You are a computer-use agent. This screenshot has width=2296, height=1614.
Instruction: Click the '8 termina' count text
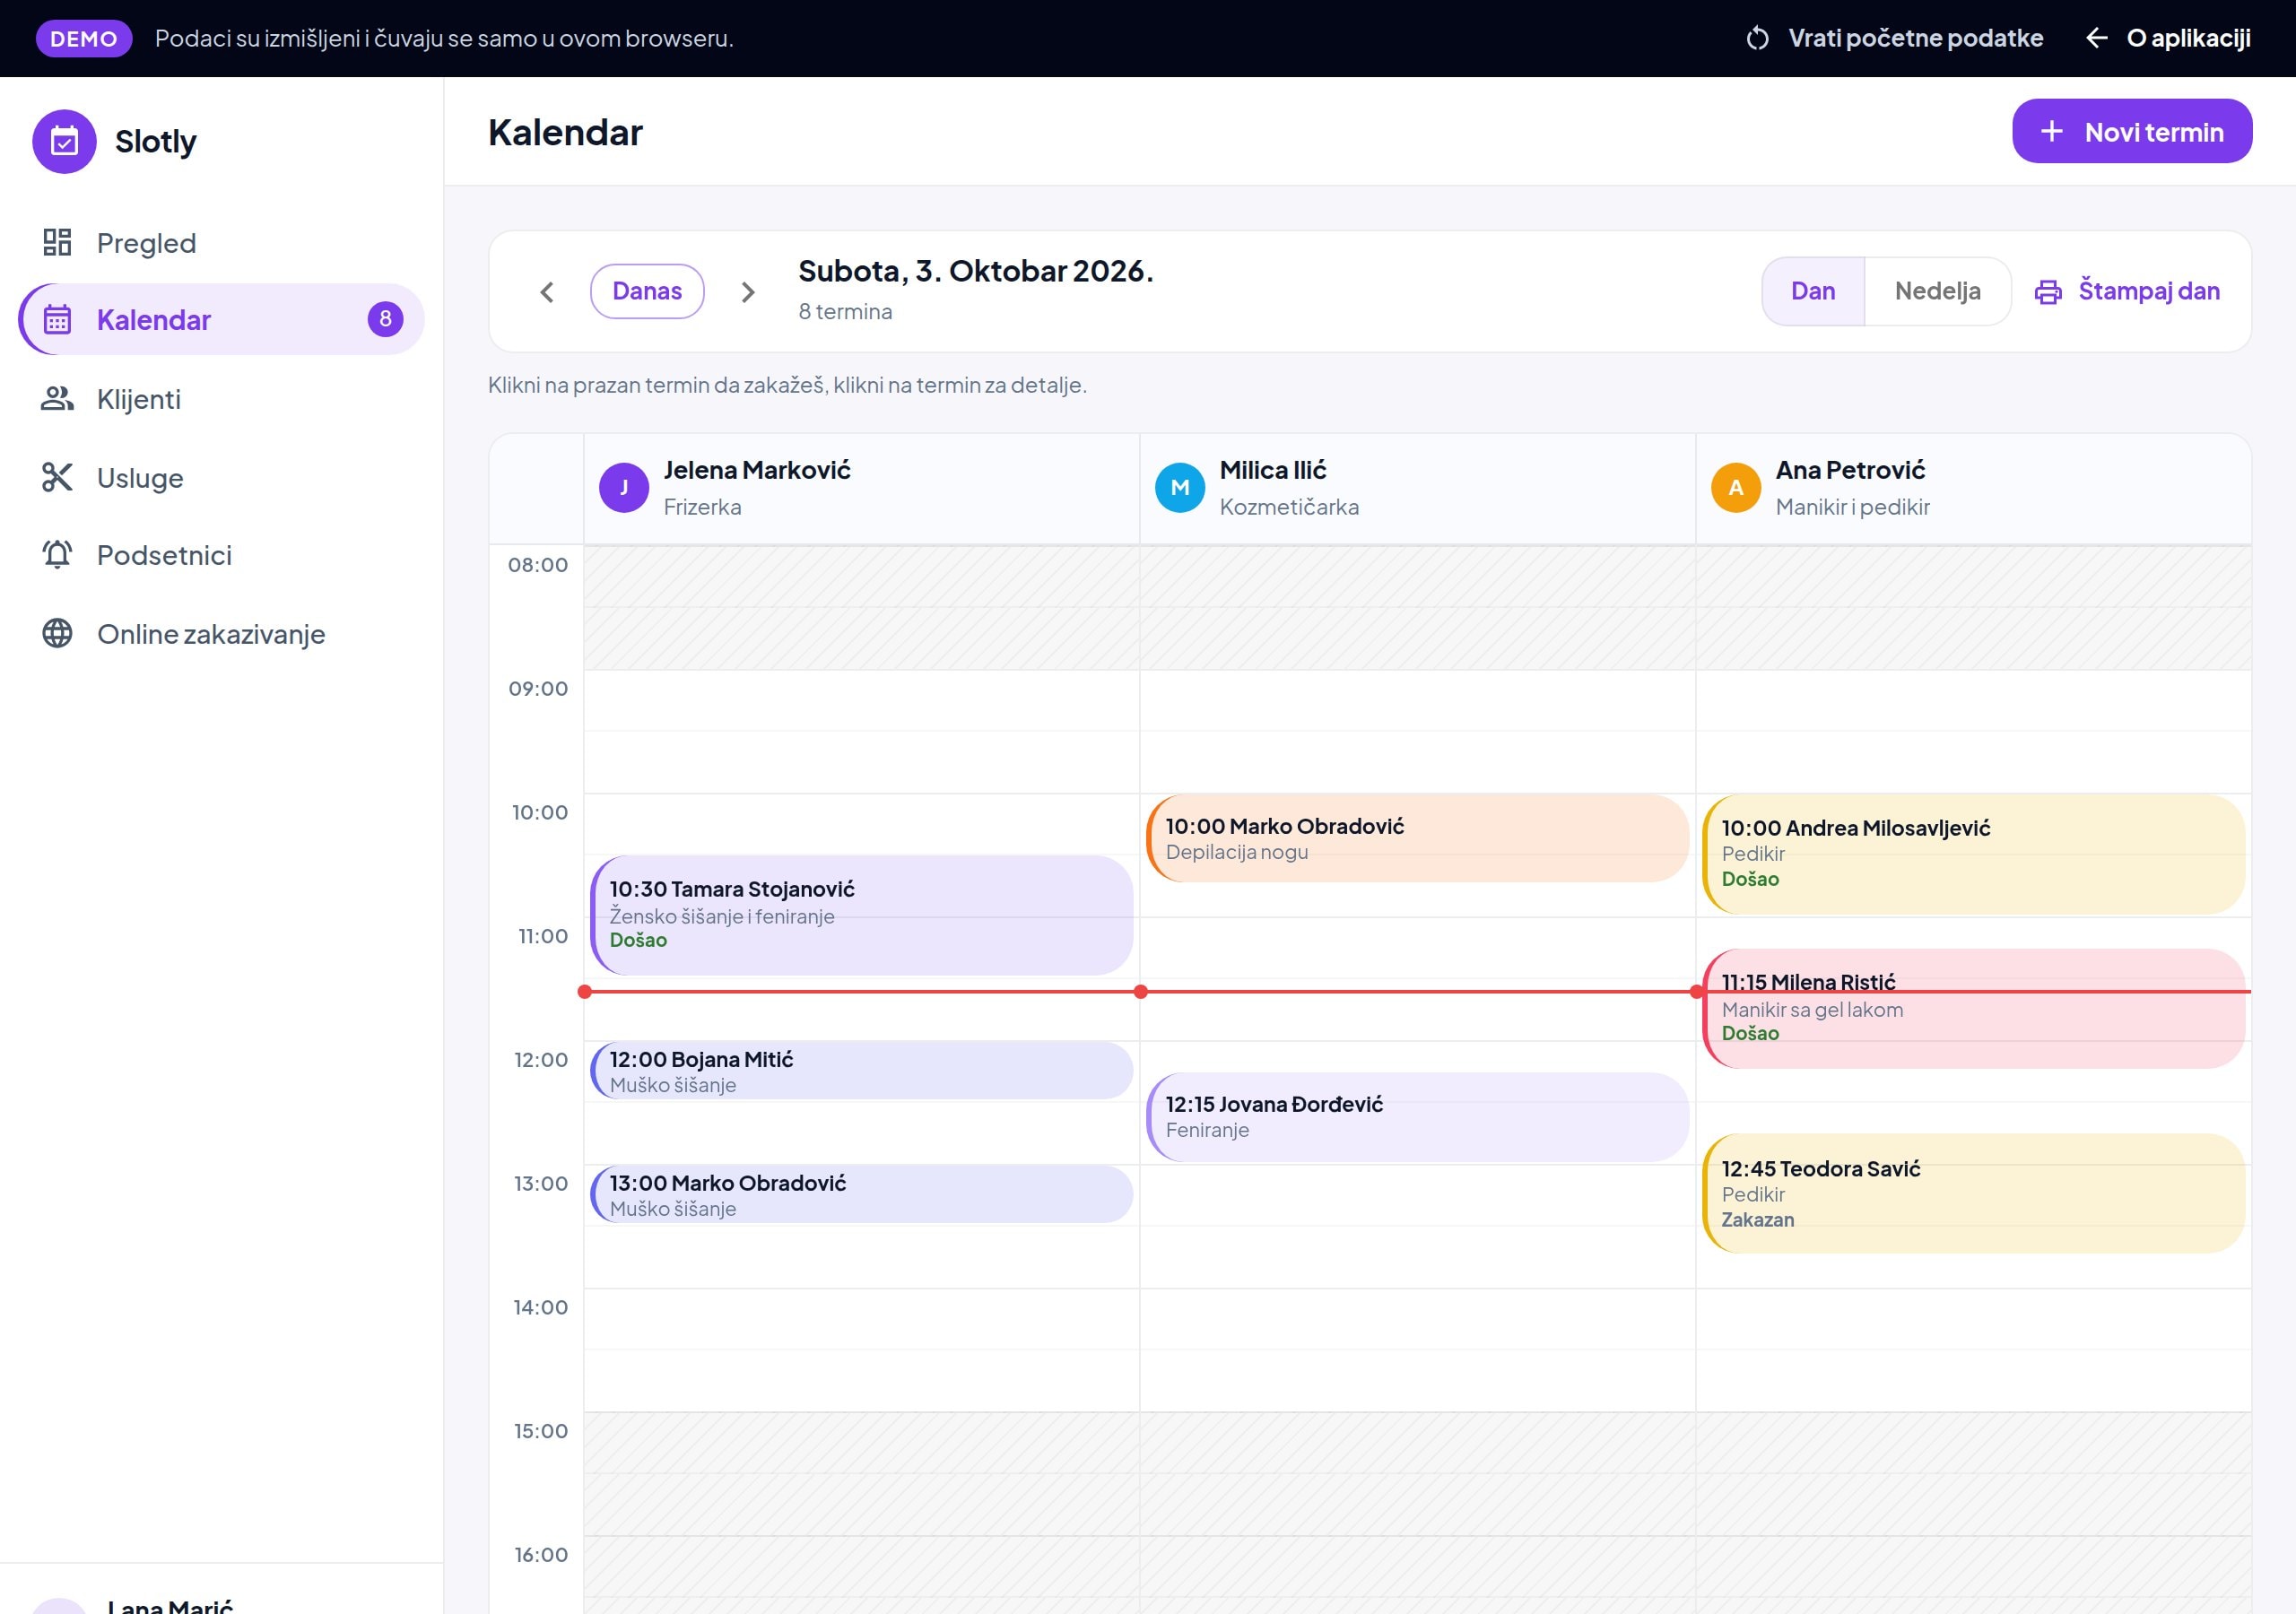point(845,311)
